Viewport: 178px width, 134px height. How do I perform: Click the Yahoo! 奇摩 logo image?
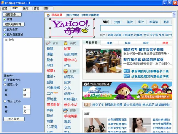point(72,28)
